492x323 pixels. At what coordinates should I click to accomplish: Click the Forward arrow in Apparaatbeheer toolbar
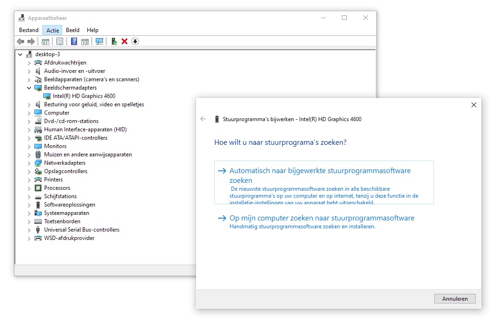click(31, 41)
